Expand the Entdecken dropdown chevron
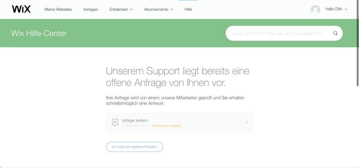Screen dimensions: 359x168 pos(131,9)
